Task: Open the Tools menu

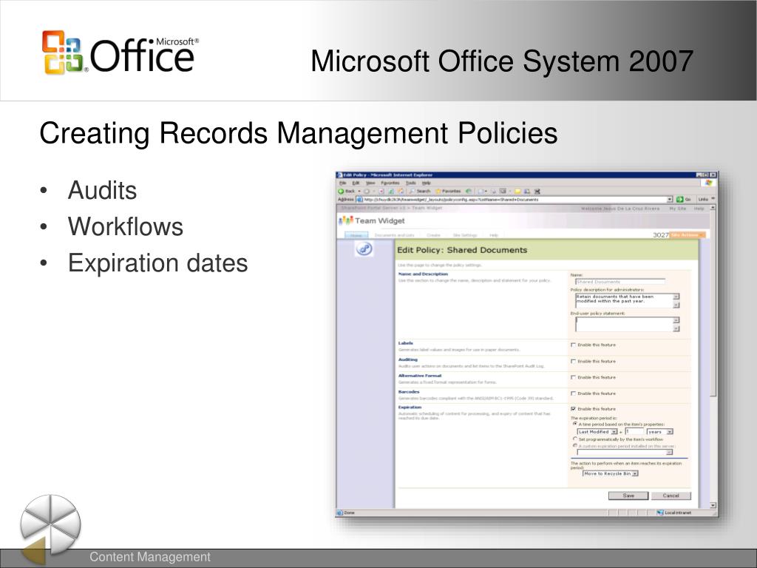Action: coord(411,183)
